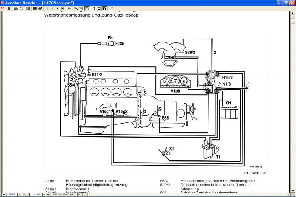The width and height of the screenshot is (296, 197).
Task: Open the zoom percentage dropdown arrow
Action: (x=20, y=194)
